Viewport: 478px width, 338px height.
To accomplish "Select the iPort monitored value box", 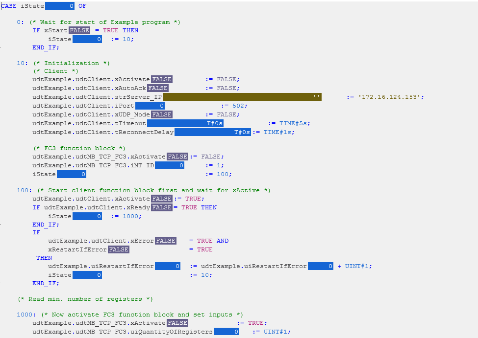I will (150, 106).
